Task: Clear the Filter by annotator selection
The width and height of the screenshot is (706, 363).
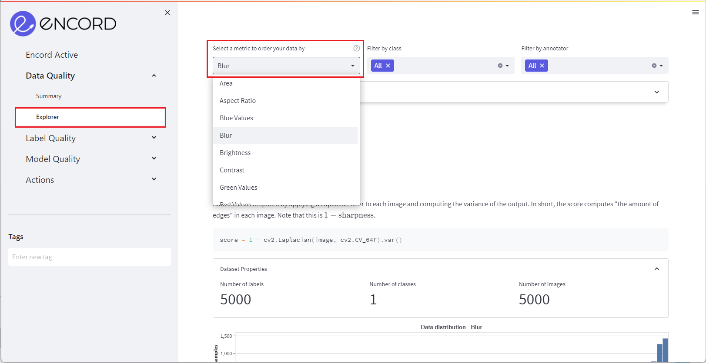Action: (x=654, y=66)
